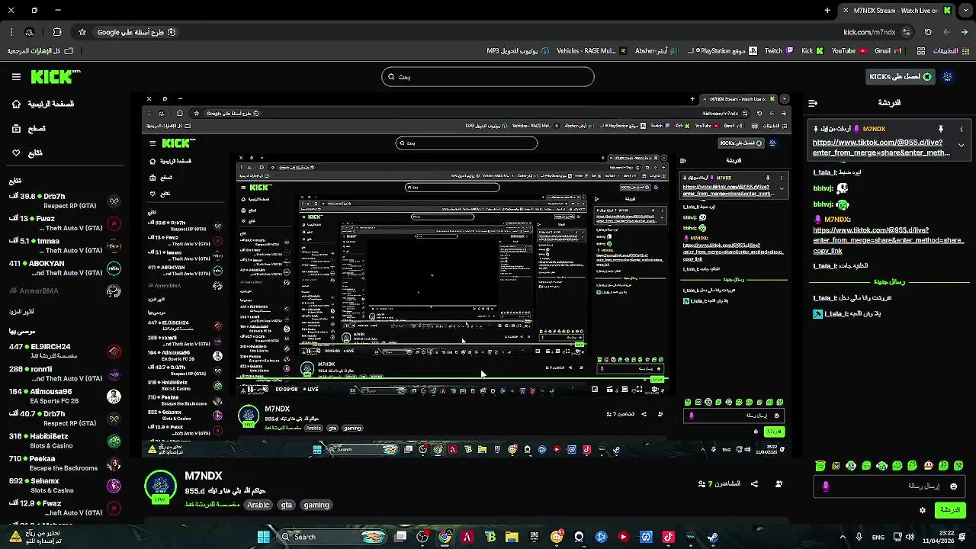Reload the browser page

point(928,32)
